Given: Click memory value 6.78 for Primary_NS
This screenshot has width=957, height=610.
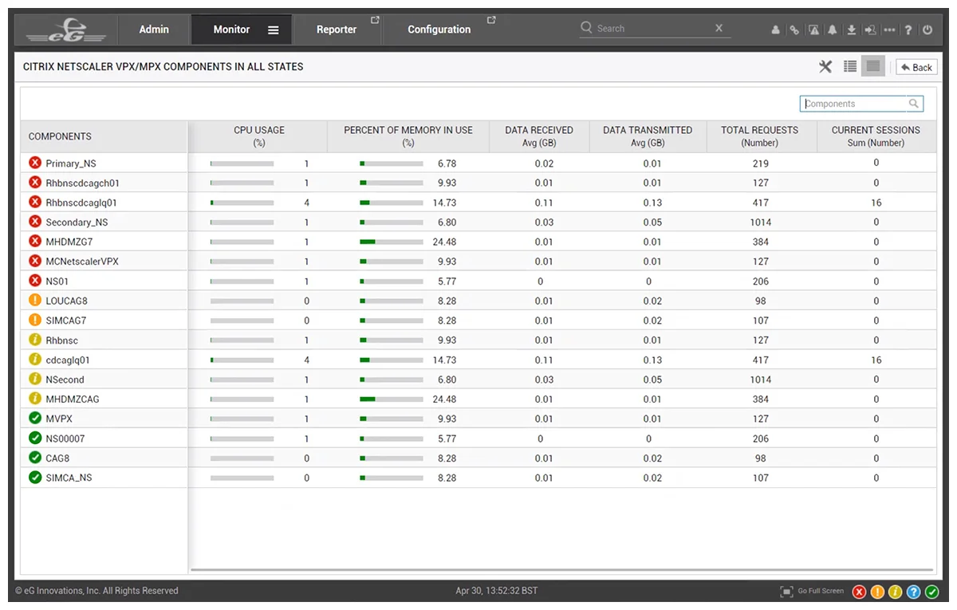Looking at the screenshot, I should 447,163.
